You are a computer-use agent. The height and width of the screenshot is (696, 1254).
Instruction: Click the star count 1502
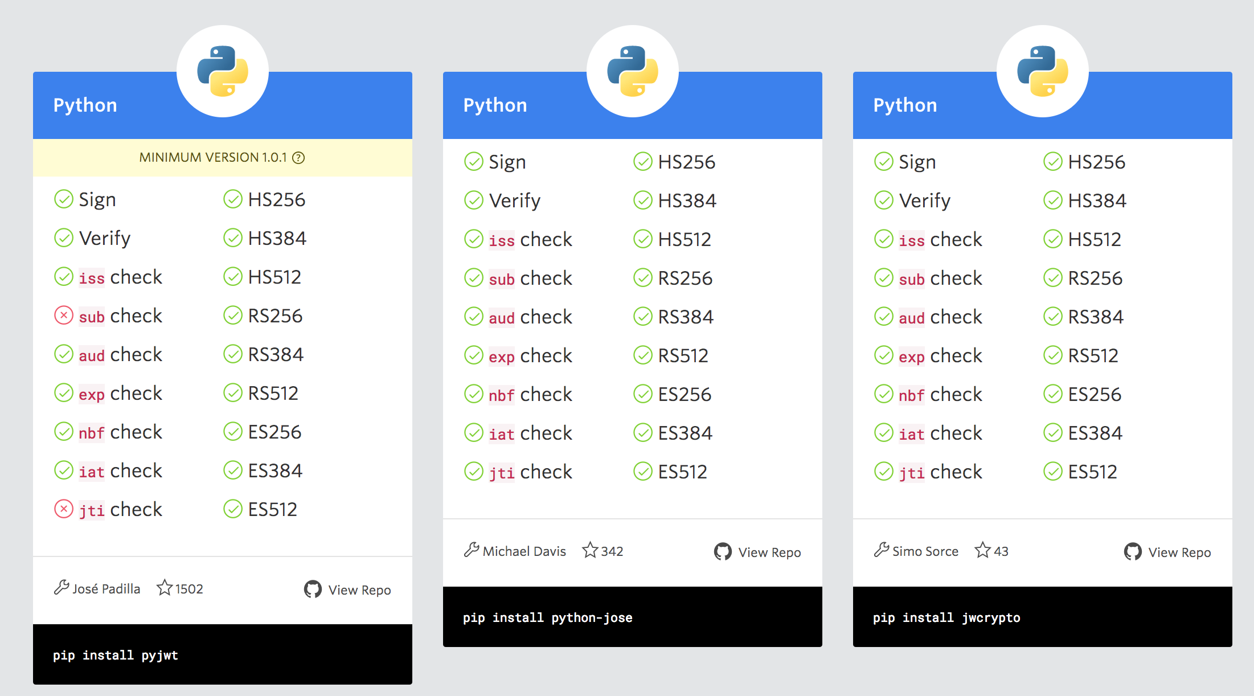189,589
